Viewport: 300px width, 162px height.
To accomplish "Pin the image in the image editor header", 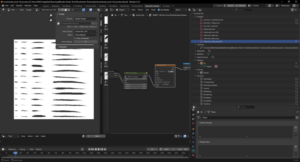I will [72, 10].
